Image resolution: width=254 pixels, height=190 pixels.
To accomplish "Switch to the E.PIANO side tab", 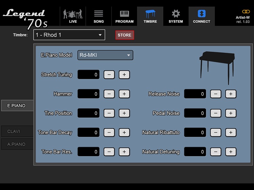I will click(17, 105).
